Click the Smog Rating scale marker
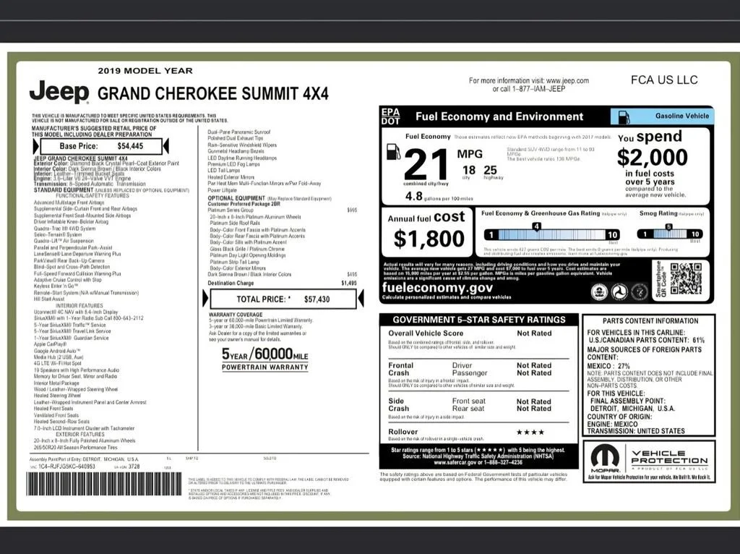The image size is (740, 554). click(668, 227)
